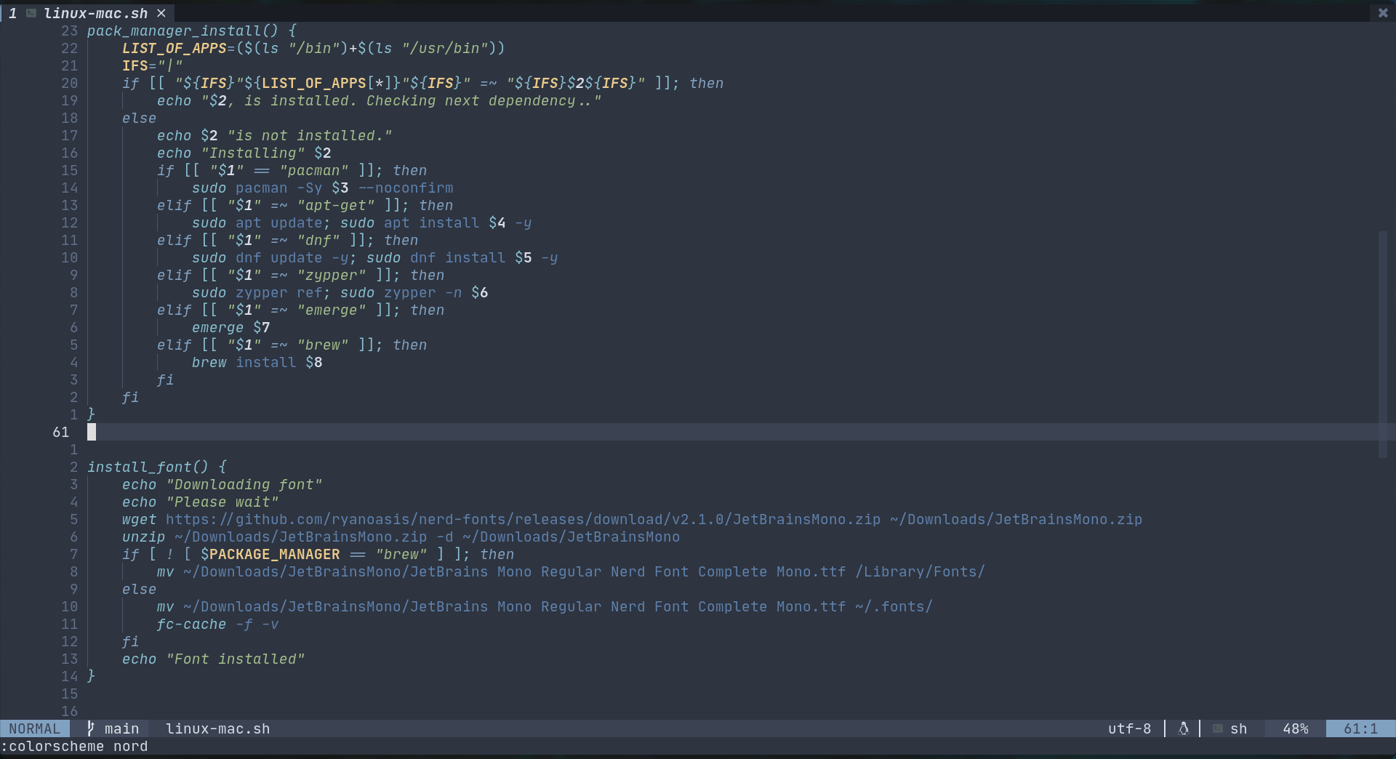
Task: Click the cursor block on line 61
Action: point(92,432)
